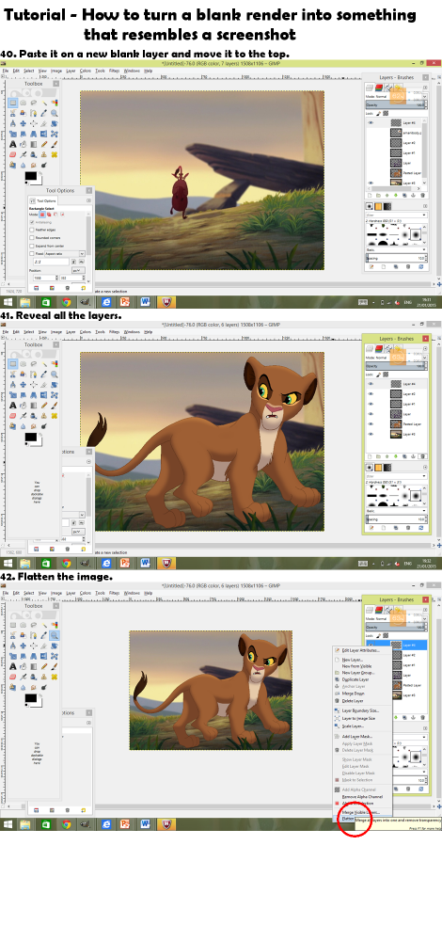
Task: Open Gradients tab in step 40 Brushes dock
Action: click(x=387, y=206)
